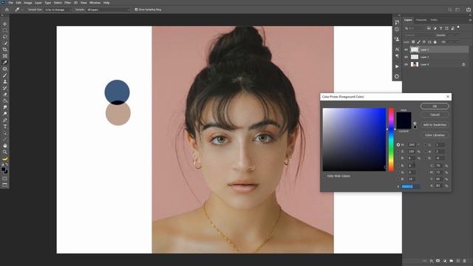Select the History Brush tool
The height and width of the screenshot is (266, 473).
(x=5, y=88)
